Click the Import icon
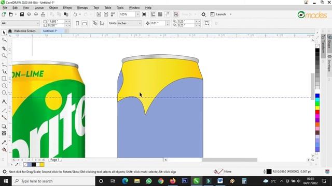332x186 pixels. [99, 14]
